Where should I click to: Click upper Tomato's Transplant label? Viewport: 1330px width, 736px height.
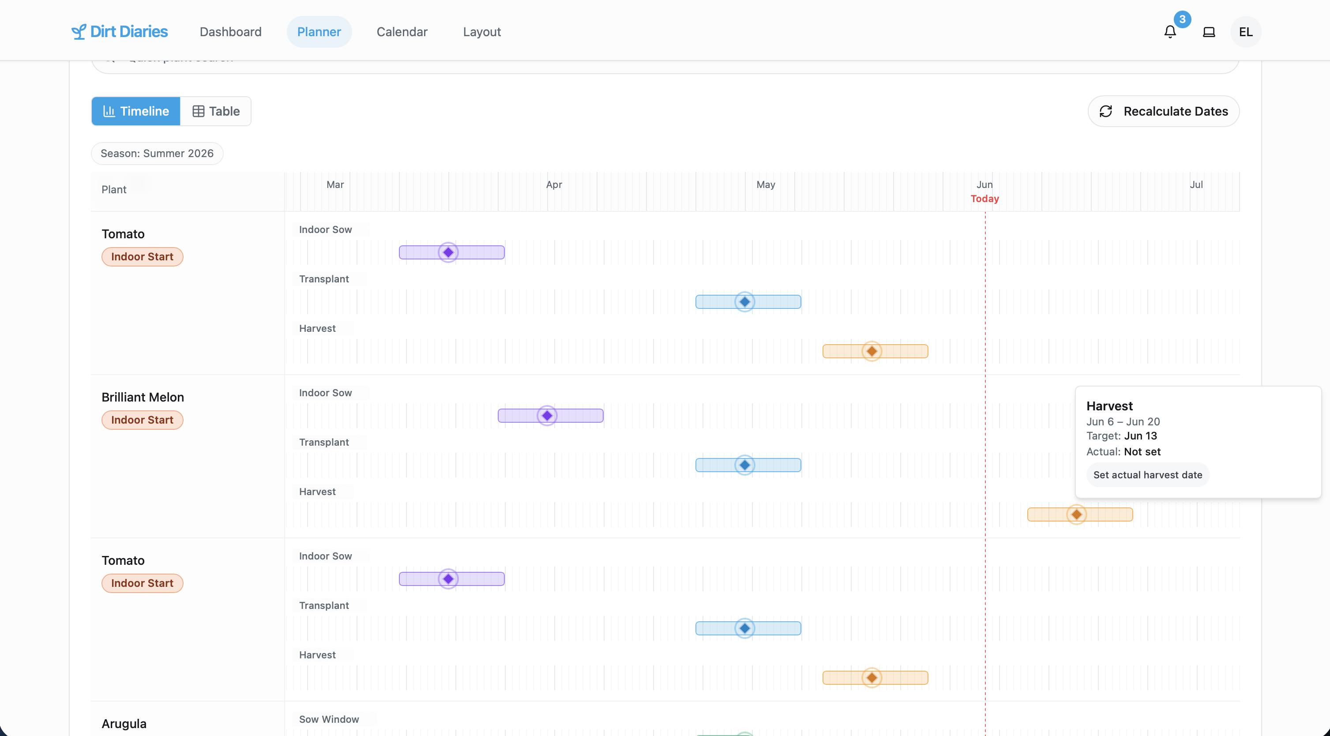coord(324,279)
